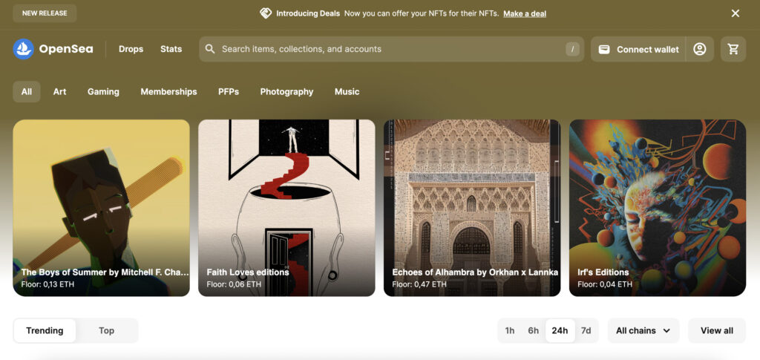Viewport: 760px width, 360px height.
Task: Open the Stats menu
Action: (171, 49)
